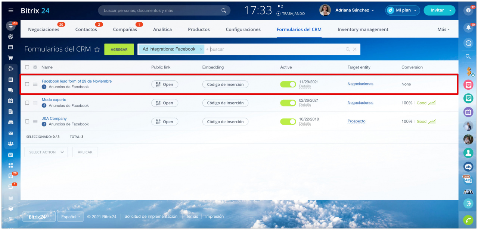The width and height of the screenshot is (478, 230).
Task: Toggle active switch for Modo experto
Action: click(x=288, y=103)
